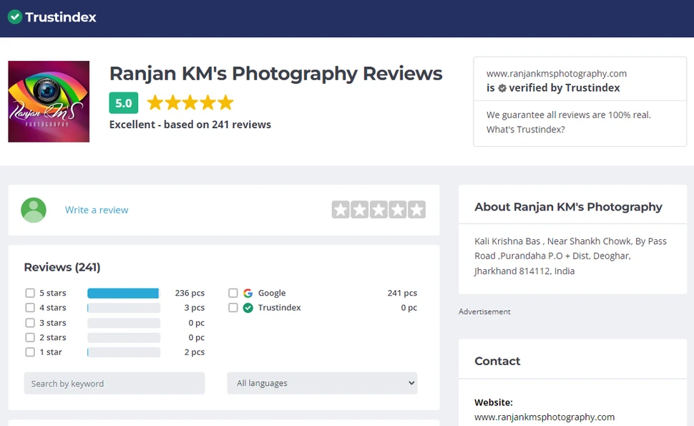Click the first yellow star beside the 5.0 badge
The image size is (694, 426).
155,102
